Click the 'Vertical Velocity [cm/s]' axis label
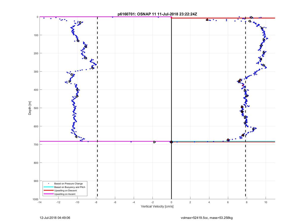 tap(157, 207)
